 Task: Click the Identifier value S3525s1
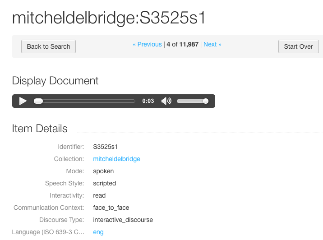tap(105, 147)
